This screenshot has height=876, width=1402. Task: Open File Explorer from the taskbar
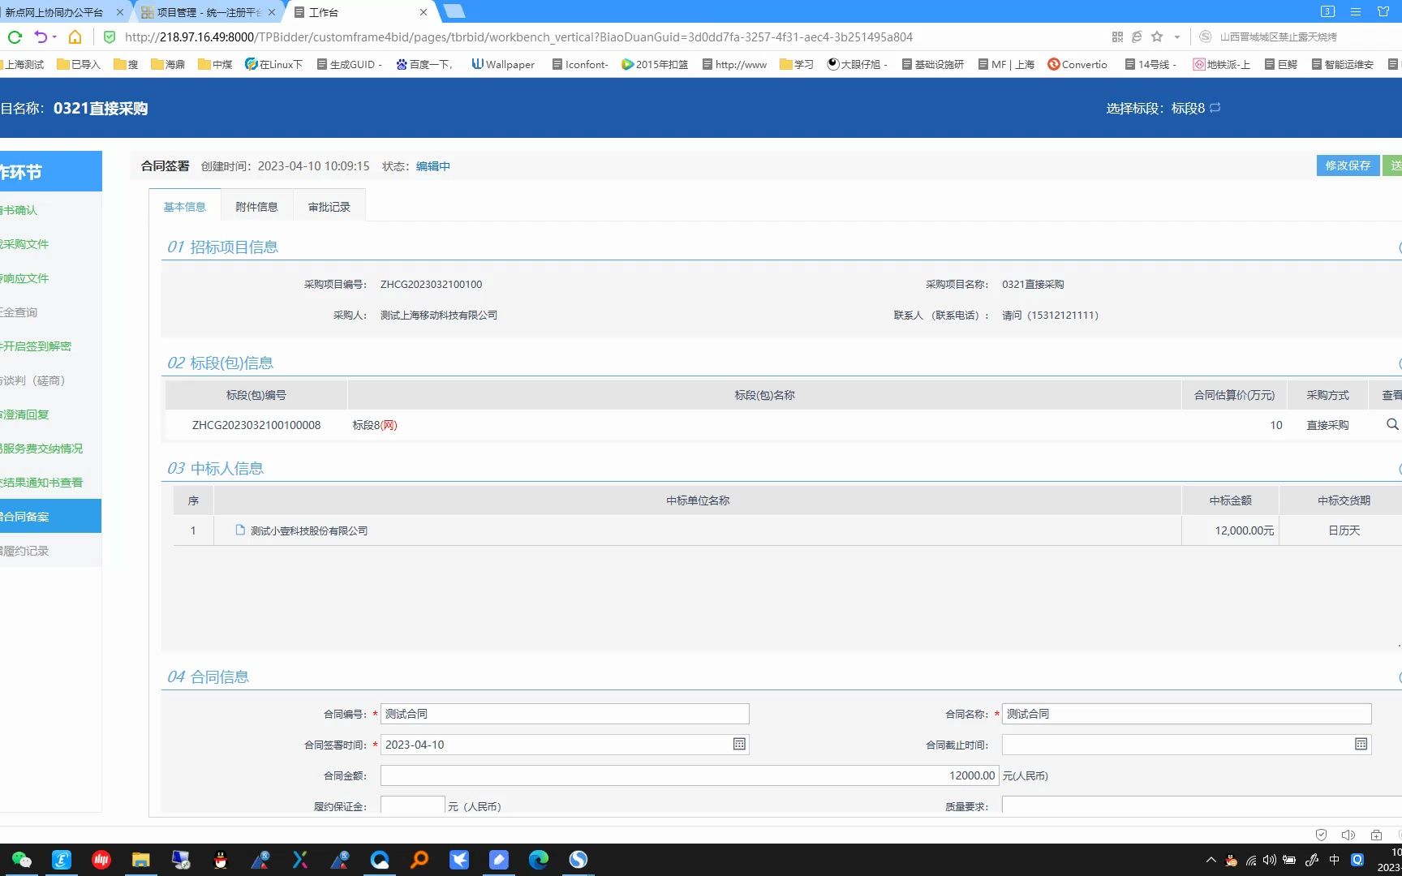141,860
